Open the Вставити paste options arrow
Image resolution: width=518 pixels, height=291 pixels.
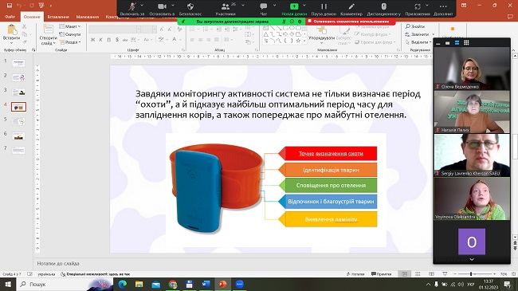click(x=12, y=43)
